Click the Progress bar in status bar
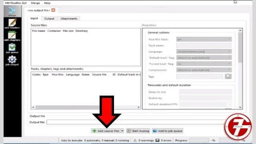 tap(199, 140)
